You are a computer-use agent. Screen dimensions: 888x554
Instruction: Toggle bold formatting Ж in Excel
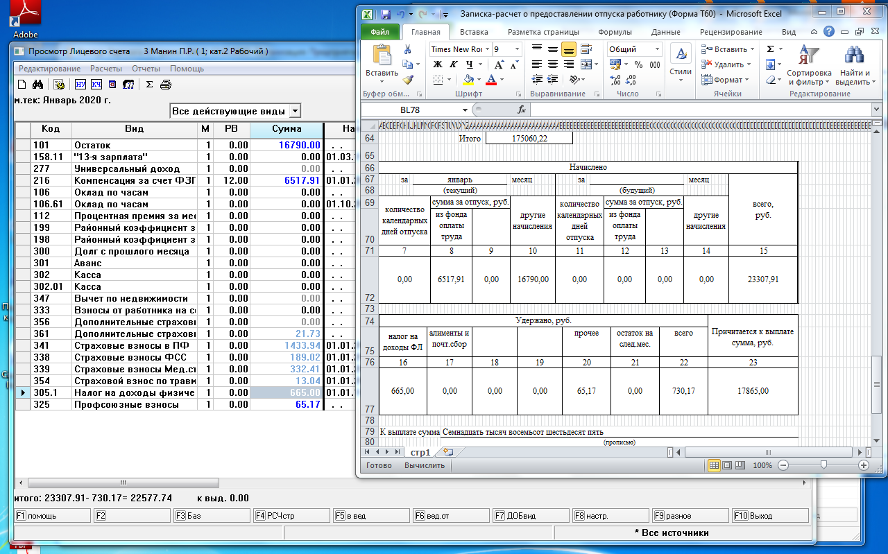coord(437,64)
